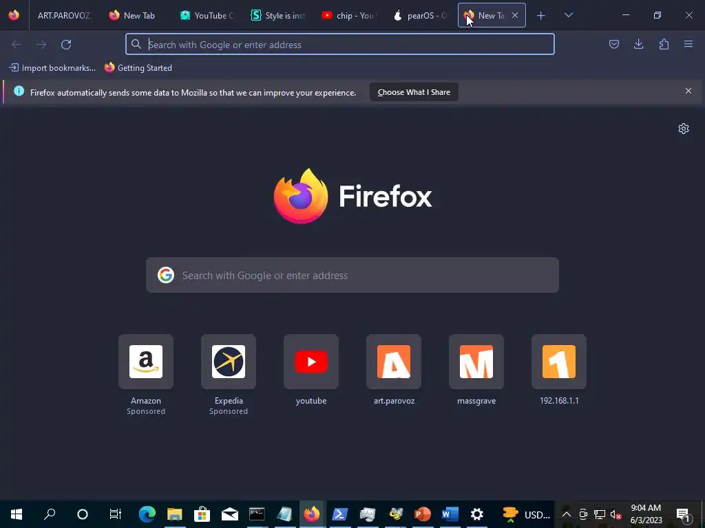Switch to the first New Tab tab
The image size is (705, 528).
pos(134,16)
